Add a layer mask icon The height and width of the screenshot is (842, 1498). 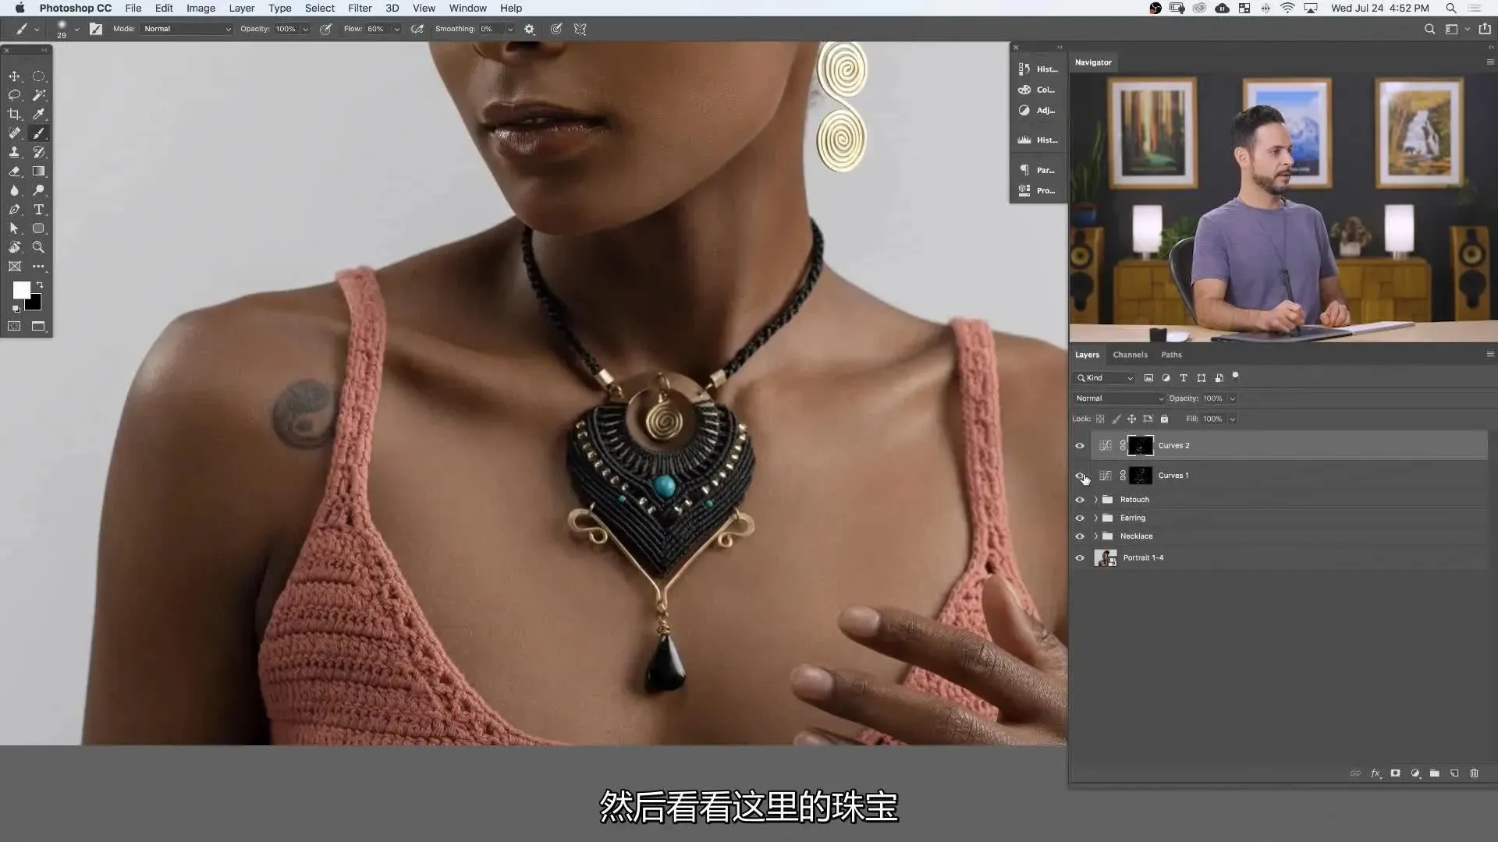pos(1395,773)
